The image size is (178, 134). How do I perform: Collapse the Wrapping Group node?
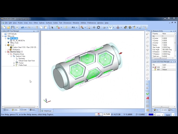coord(9,54)
